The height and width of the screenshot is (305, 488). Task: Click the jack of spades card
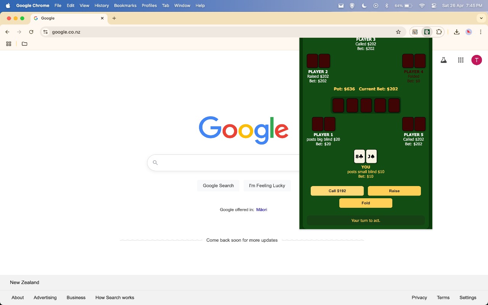[x=371, y=156]
